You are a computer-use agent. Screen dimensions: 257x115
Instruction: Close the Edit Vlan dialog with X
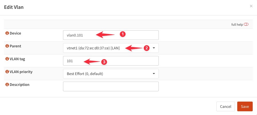pos(251,6)
